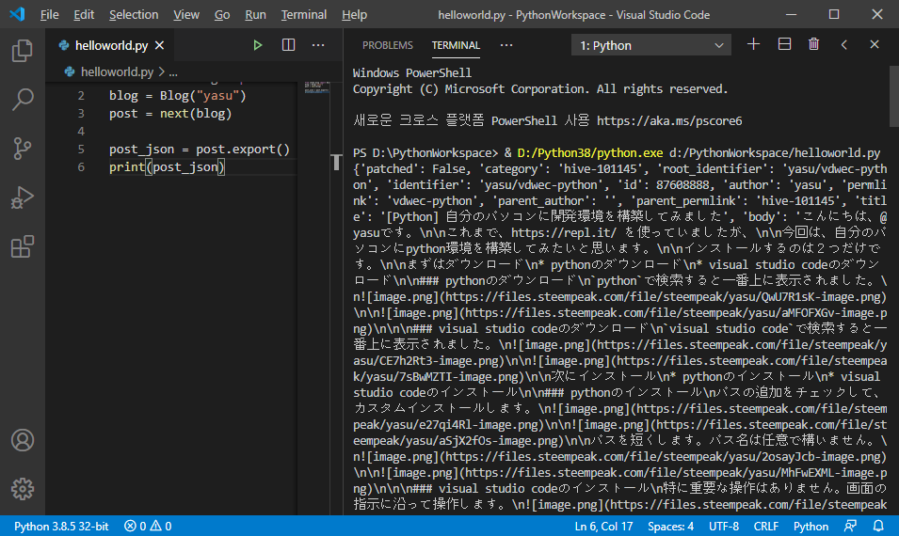This screenshot has height=536, width=899.
Task: Open the Manage gear icon
Action: (23, 489)
